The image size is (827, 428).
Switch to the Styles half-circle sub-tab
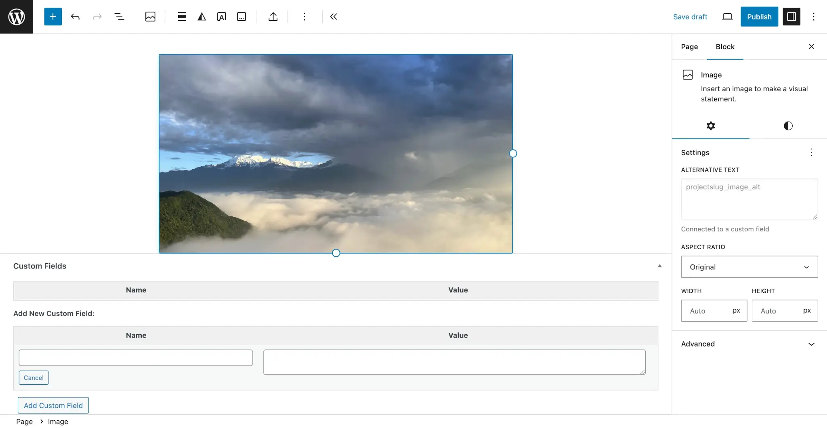788,126
